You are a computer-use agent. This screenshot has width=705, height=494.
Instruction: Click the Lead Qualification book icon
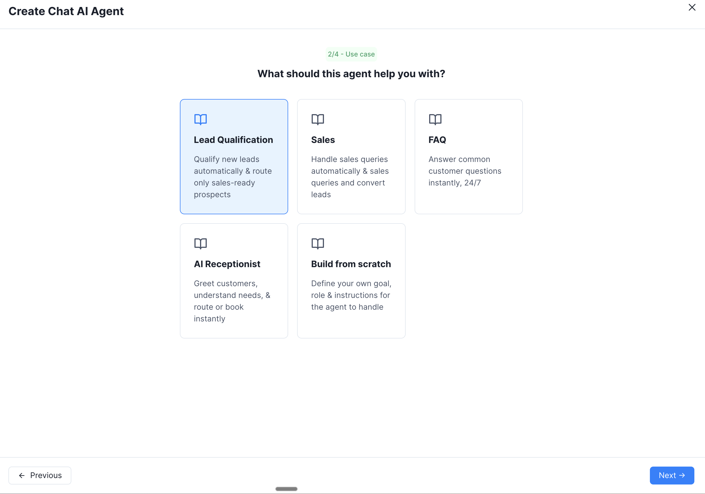click(x=201, y=119)
